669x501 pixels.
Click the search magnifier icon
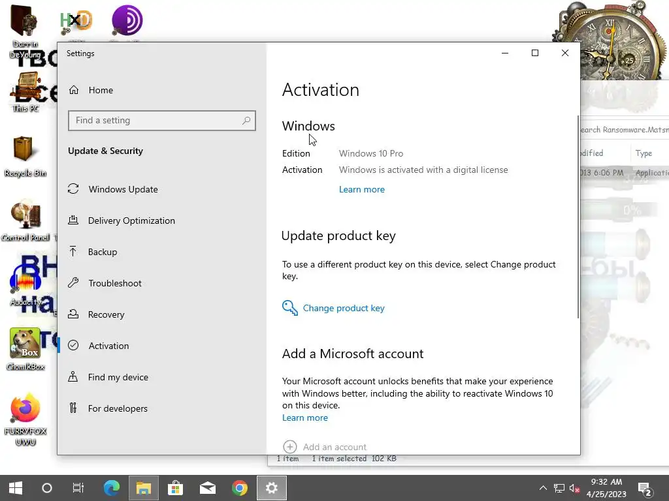coord(246,121)
